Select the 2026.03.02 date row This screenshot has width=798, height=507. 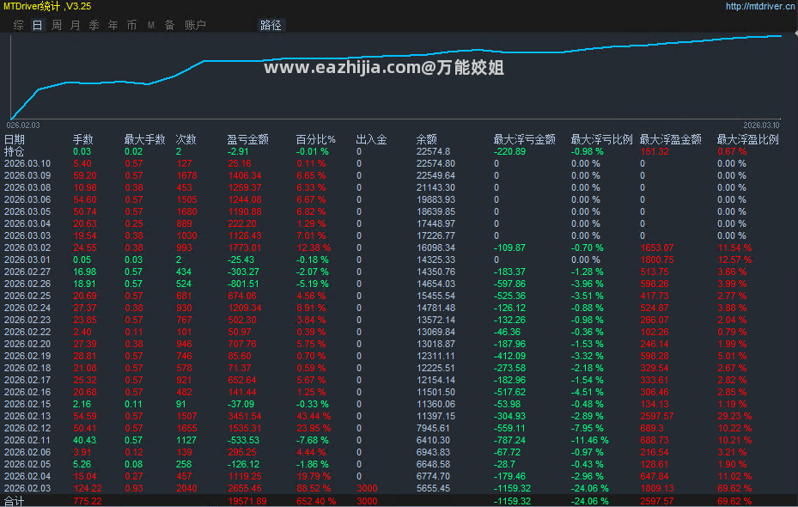[x=27, y=247]
